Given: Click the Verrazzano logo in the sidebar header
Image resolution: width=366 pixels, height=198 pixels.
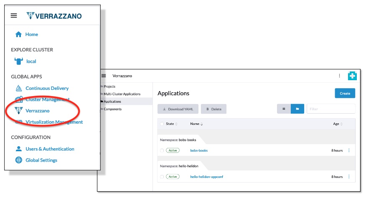Looking at the screenshot, I should (x=54, y=16).
